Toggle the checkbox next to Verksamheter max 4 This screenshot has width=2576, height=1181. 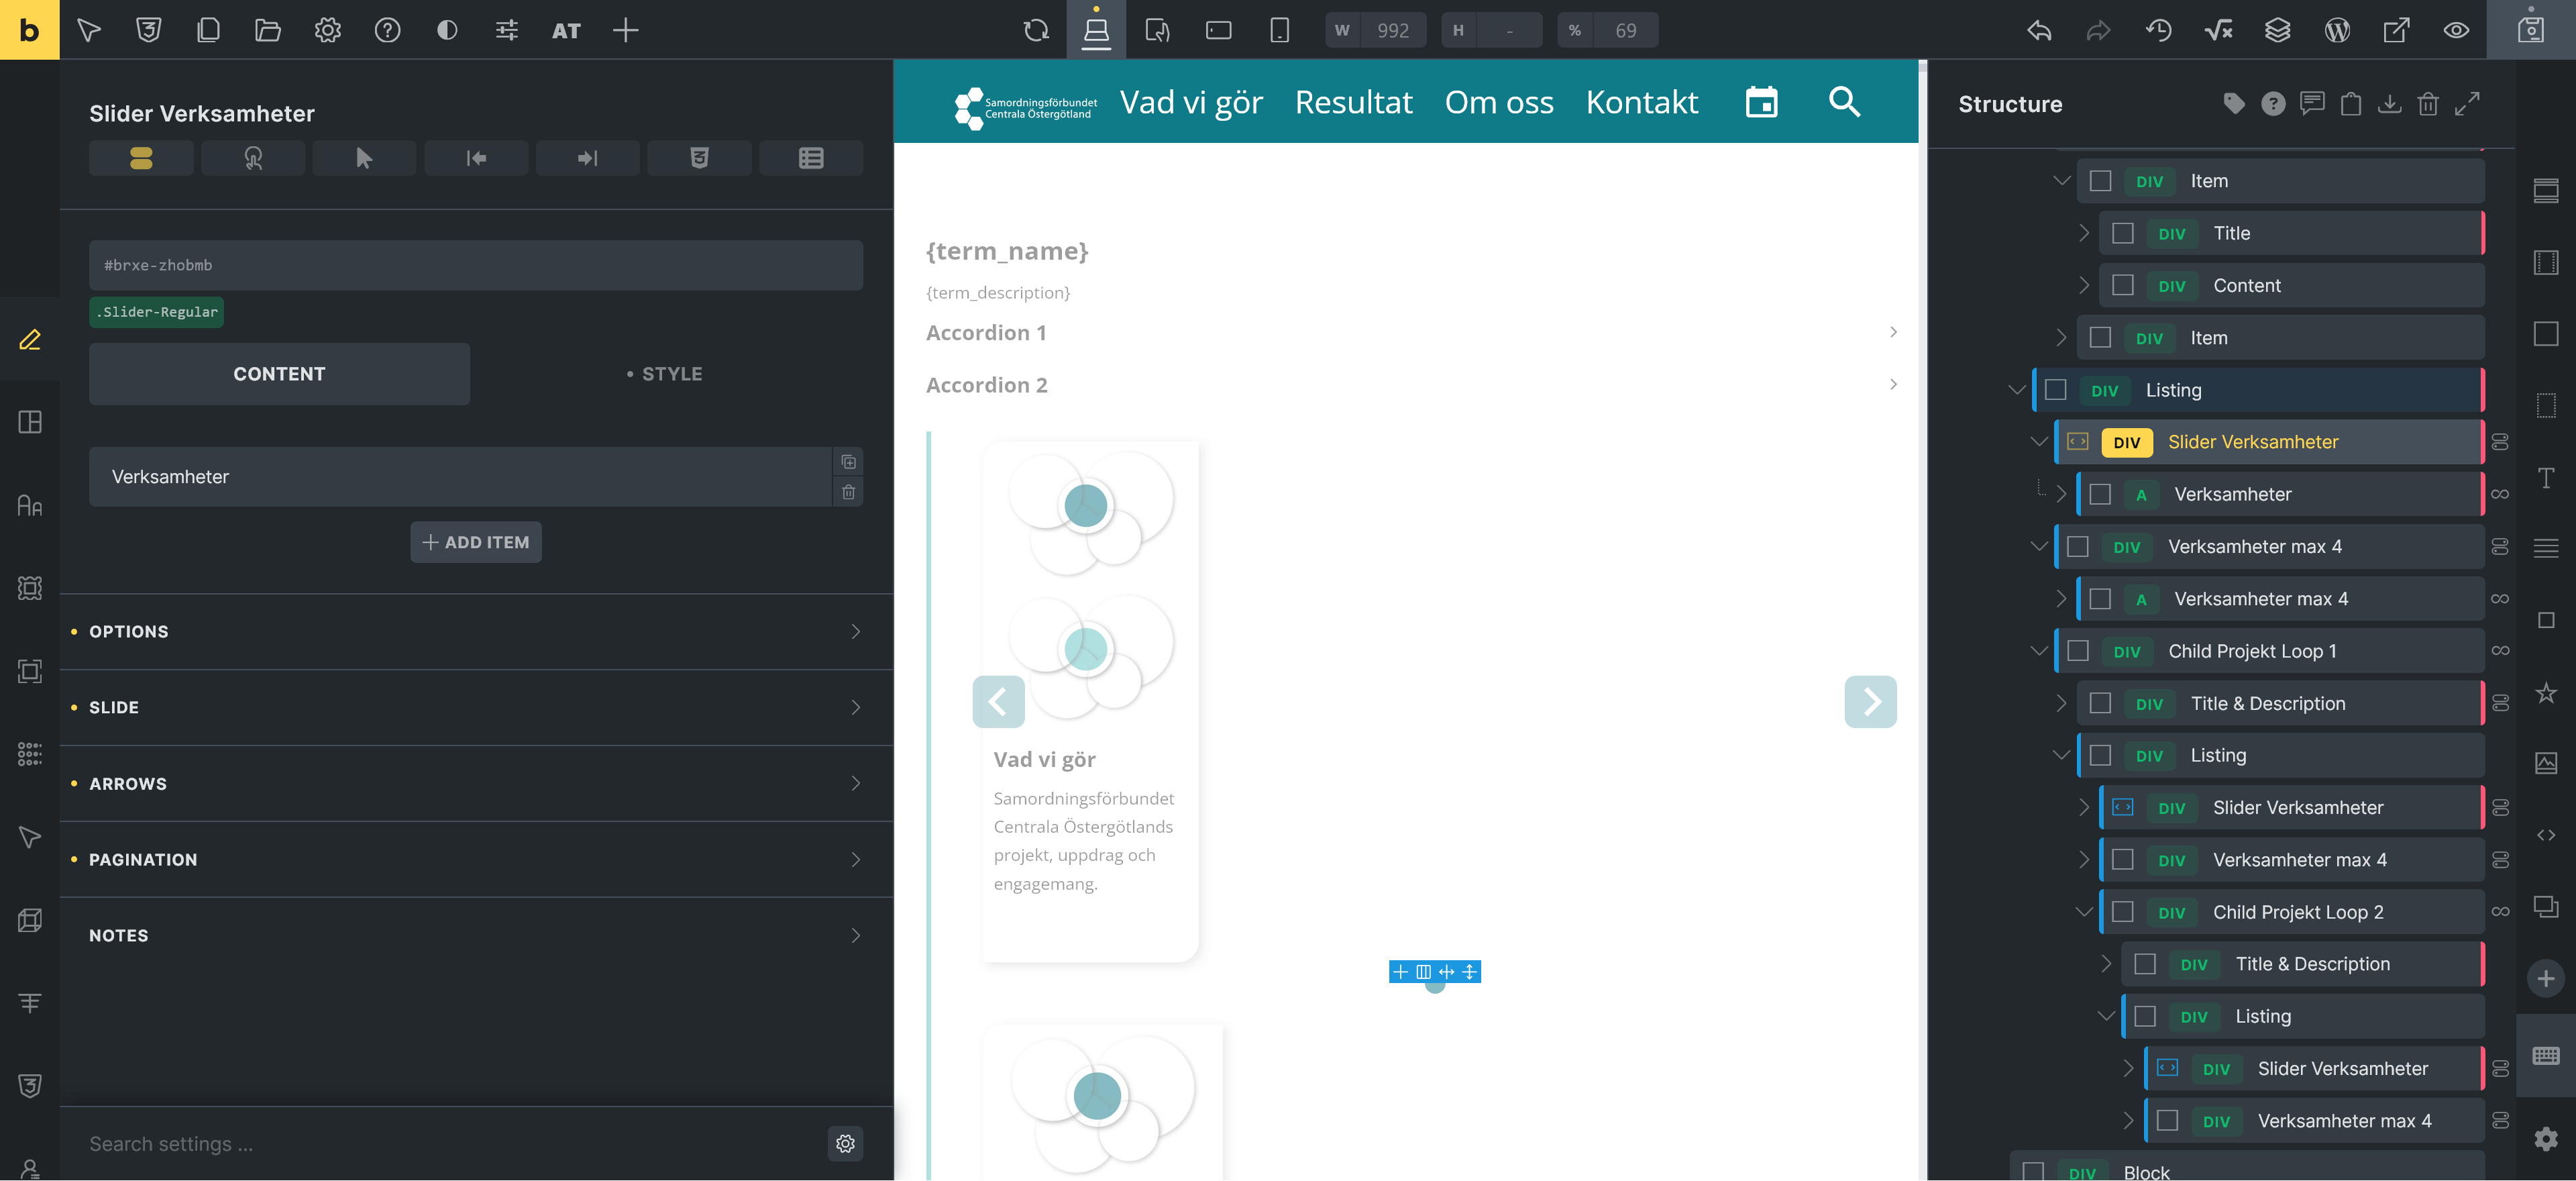2079,546
